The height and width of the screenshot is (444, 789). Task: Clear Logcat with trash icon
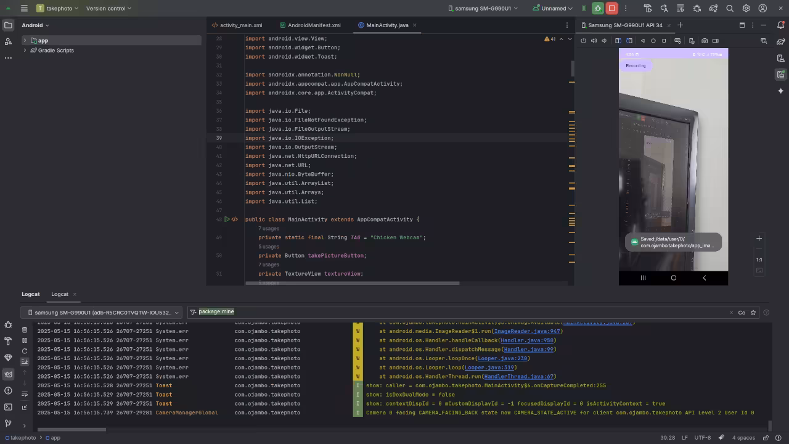[x=25, y=330]
